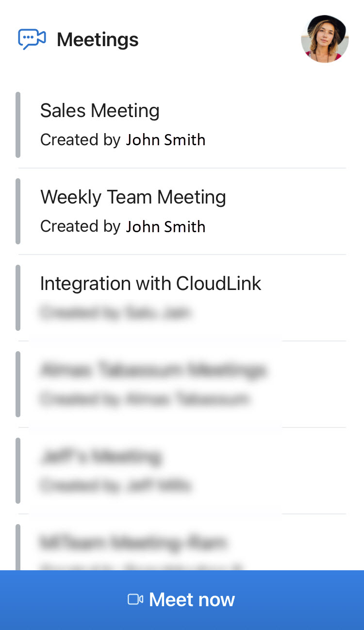The width and height of the screenshot is (364, 630).
Task: Click the Meetings chat-camera logo icon
Action: click(x=32, y=39)
